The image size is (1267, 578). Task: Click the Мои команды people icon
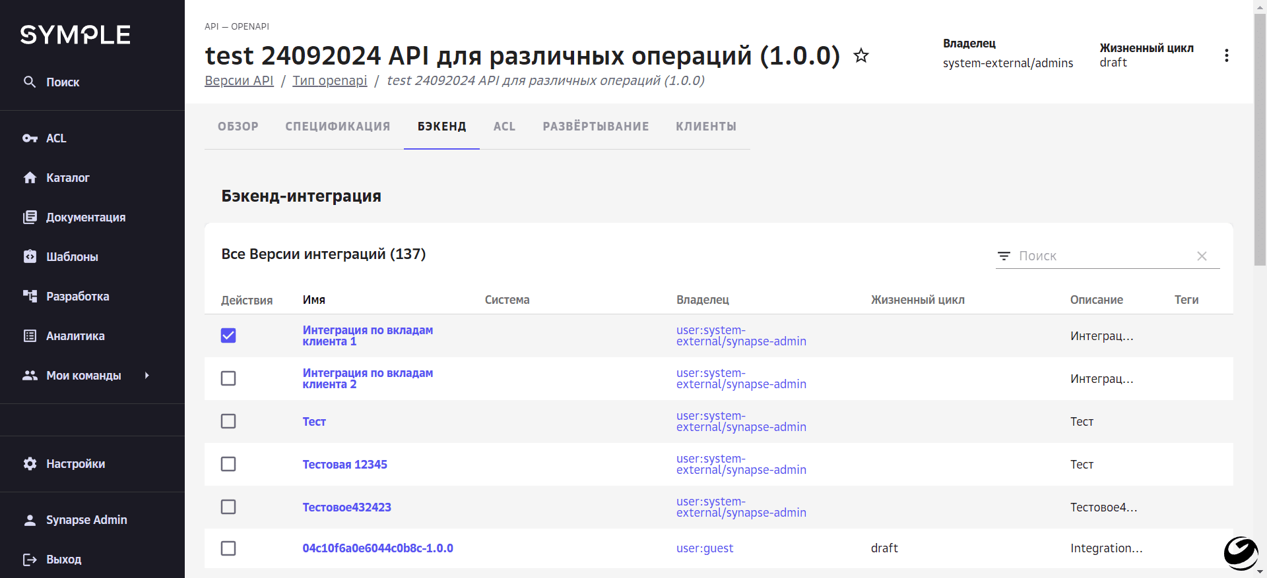pyautogui.click(x=30, y=375)
